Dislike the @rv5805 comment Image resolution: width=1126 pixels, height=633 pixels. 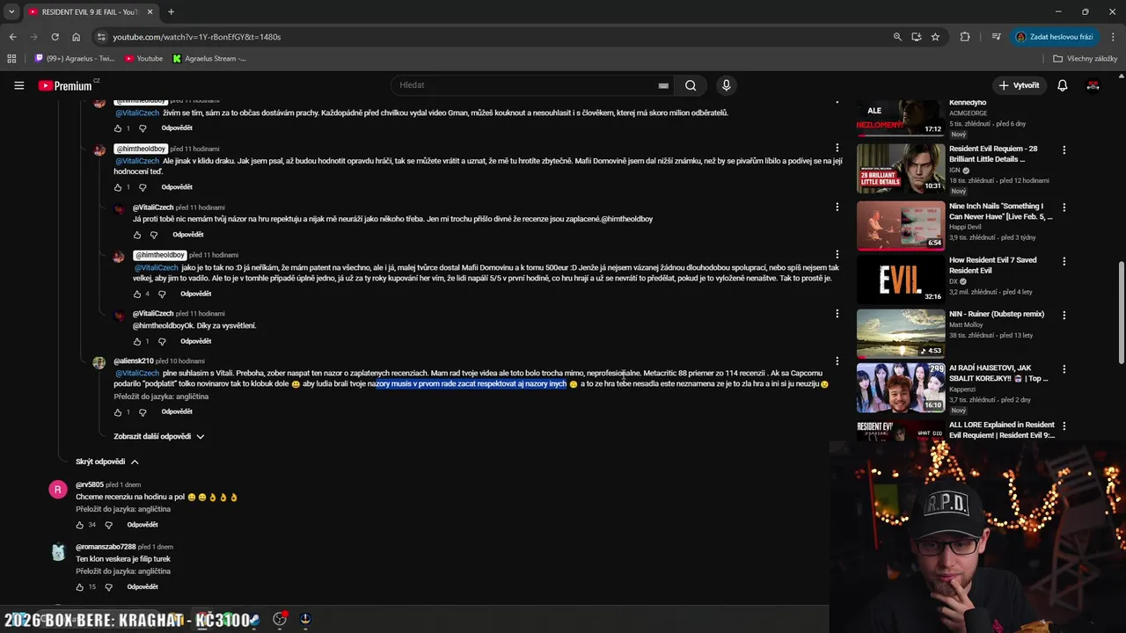tap(108, 525)
